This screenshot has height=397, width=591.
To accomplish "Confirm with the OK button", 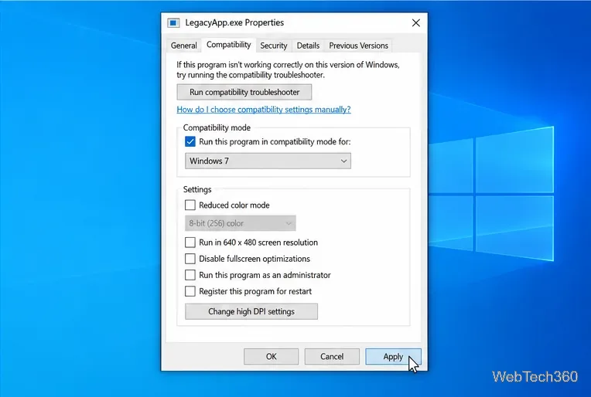I will pyautogui.click(x=271, y=356).
